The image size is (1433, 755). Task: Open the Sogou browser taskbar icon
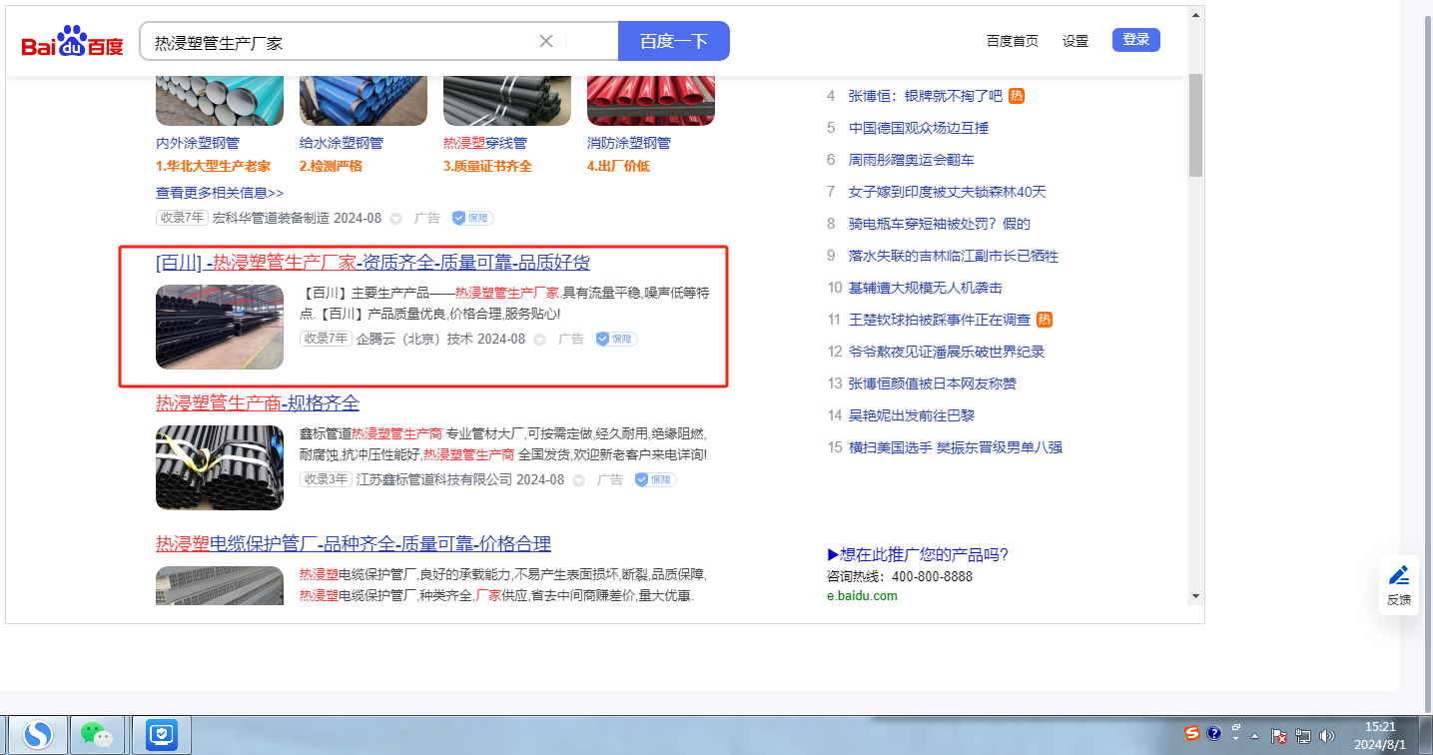click(x=39, y=735)
